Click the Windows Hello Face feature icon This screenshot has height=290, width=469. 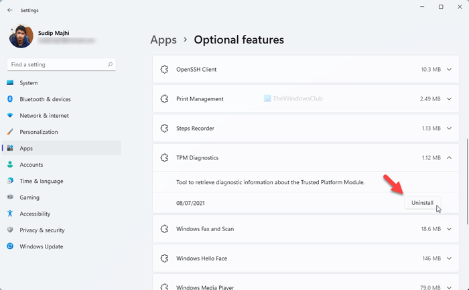[x=164, y=259]
